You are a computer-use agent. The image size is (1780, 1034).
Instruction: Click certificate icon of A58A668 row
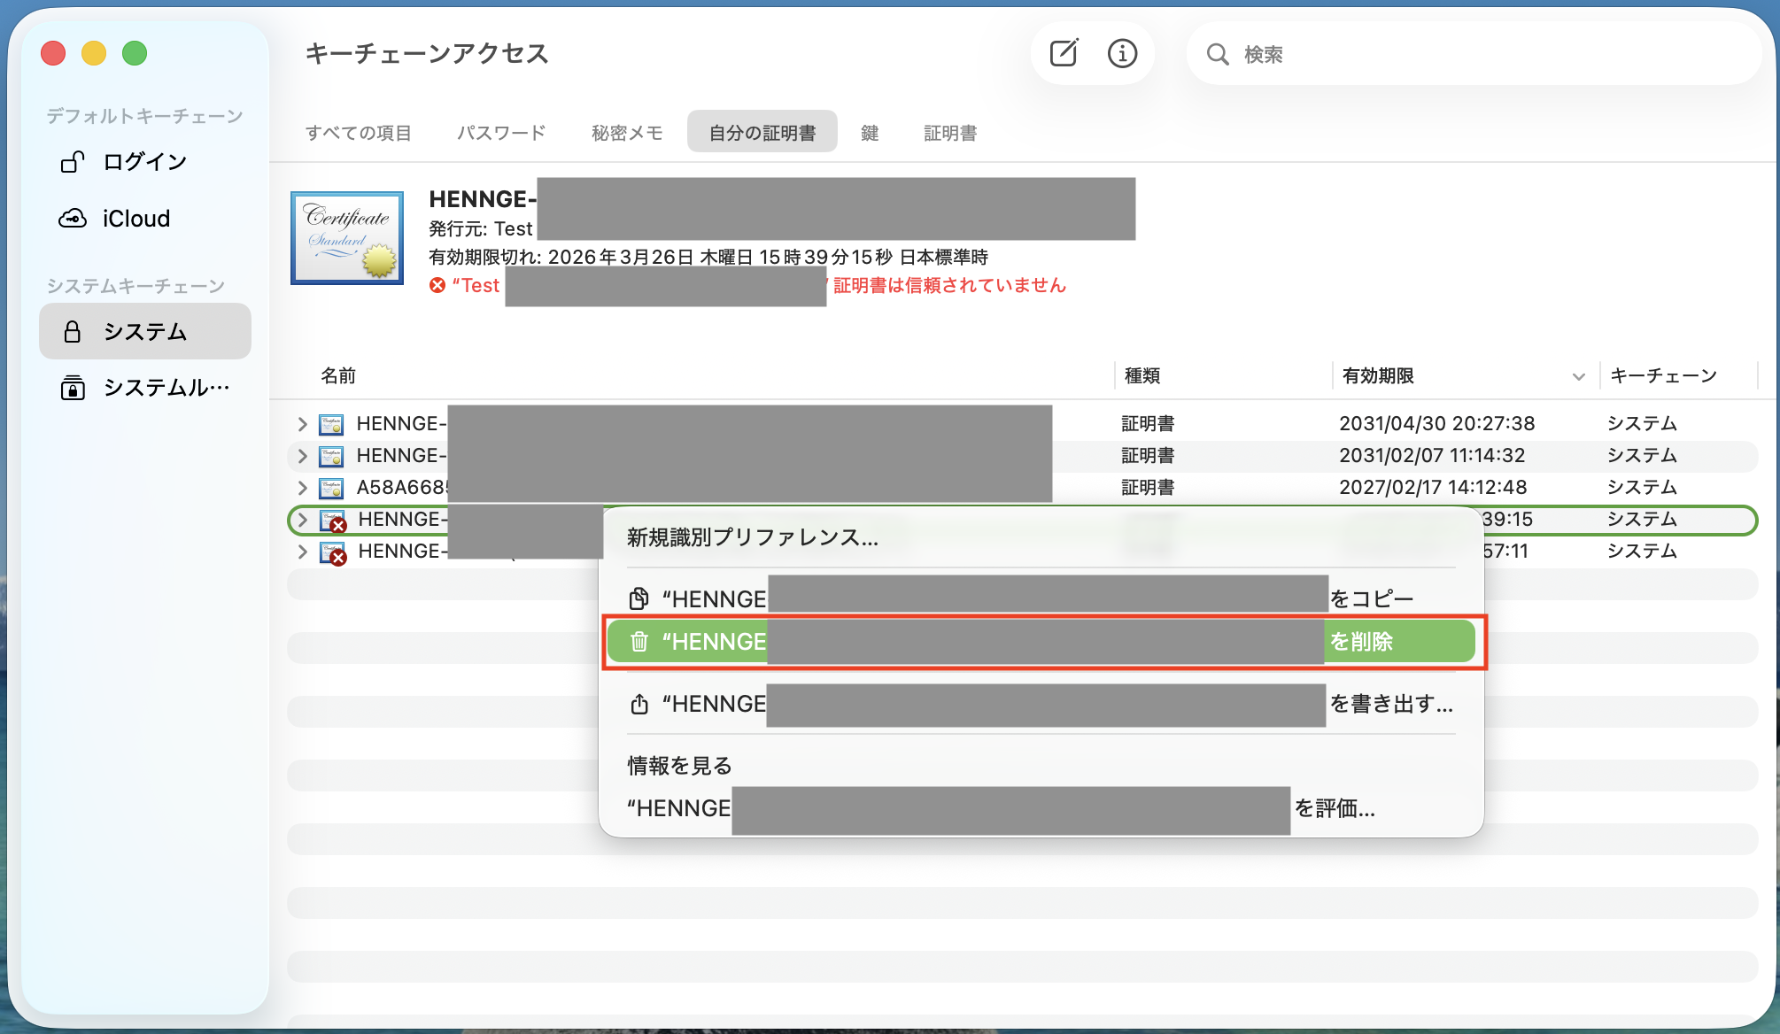(331, 488)
